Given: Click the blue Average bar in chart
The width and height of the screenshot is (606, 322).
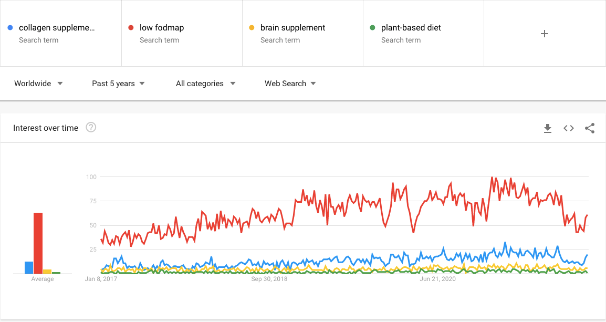Looking at the screenshot, I should 29,267.
